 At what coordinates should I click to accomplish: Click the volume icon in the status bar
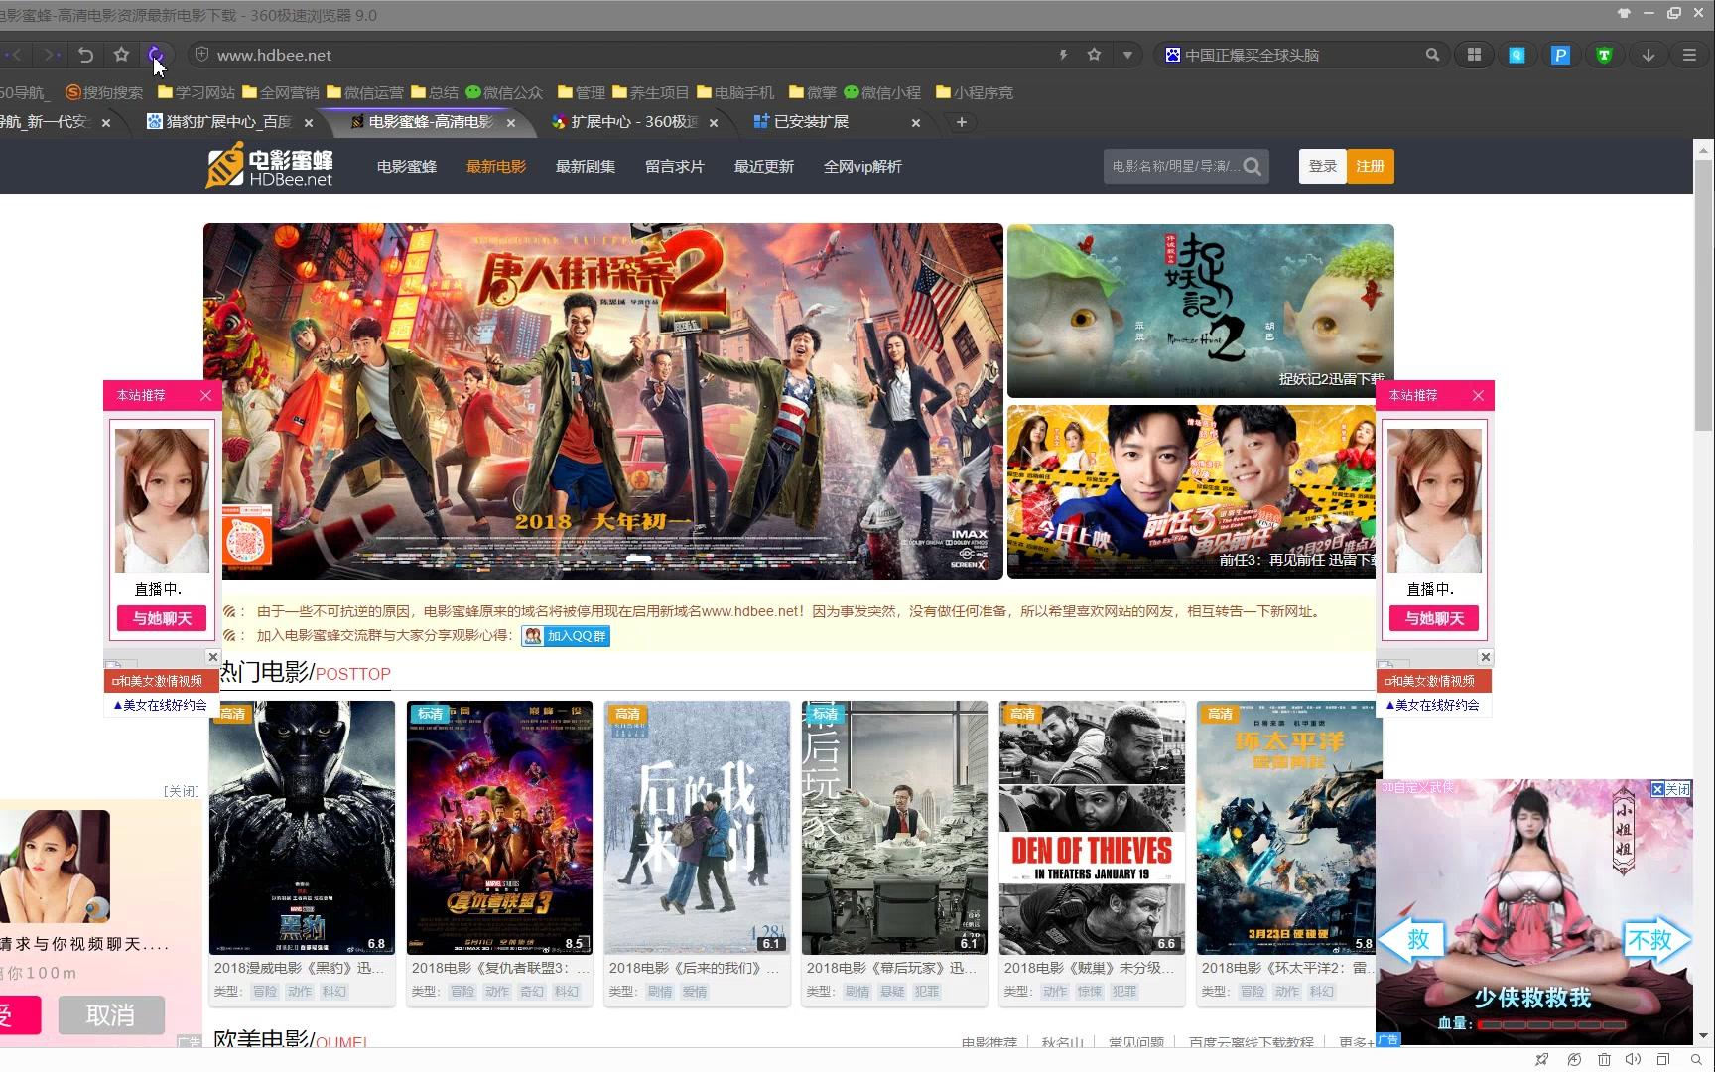[x=1633, y=1059]
